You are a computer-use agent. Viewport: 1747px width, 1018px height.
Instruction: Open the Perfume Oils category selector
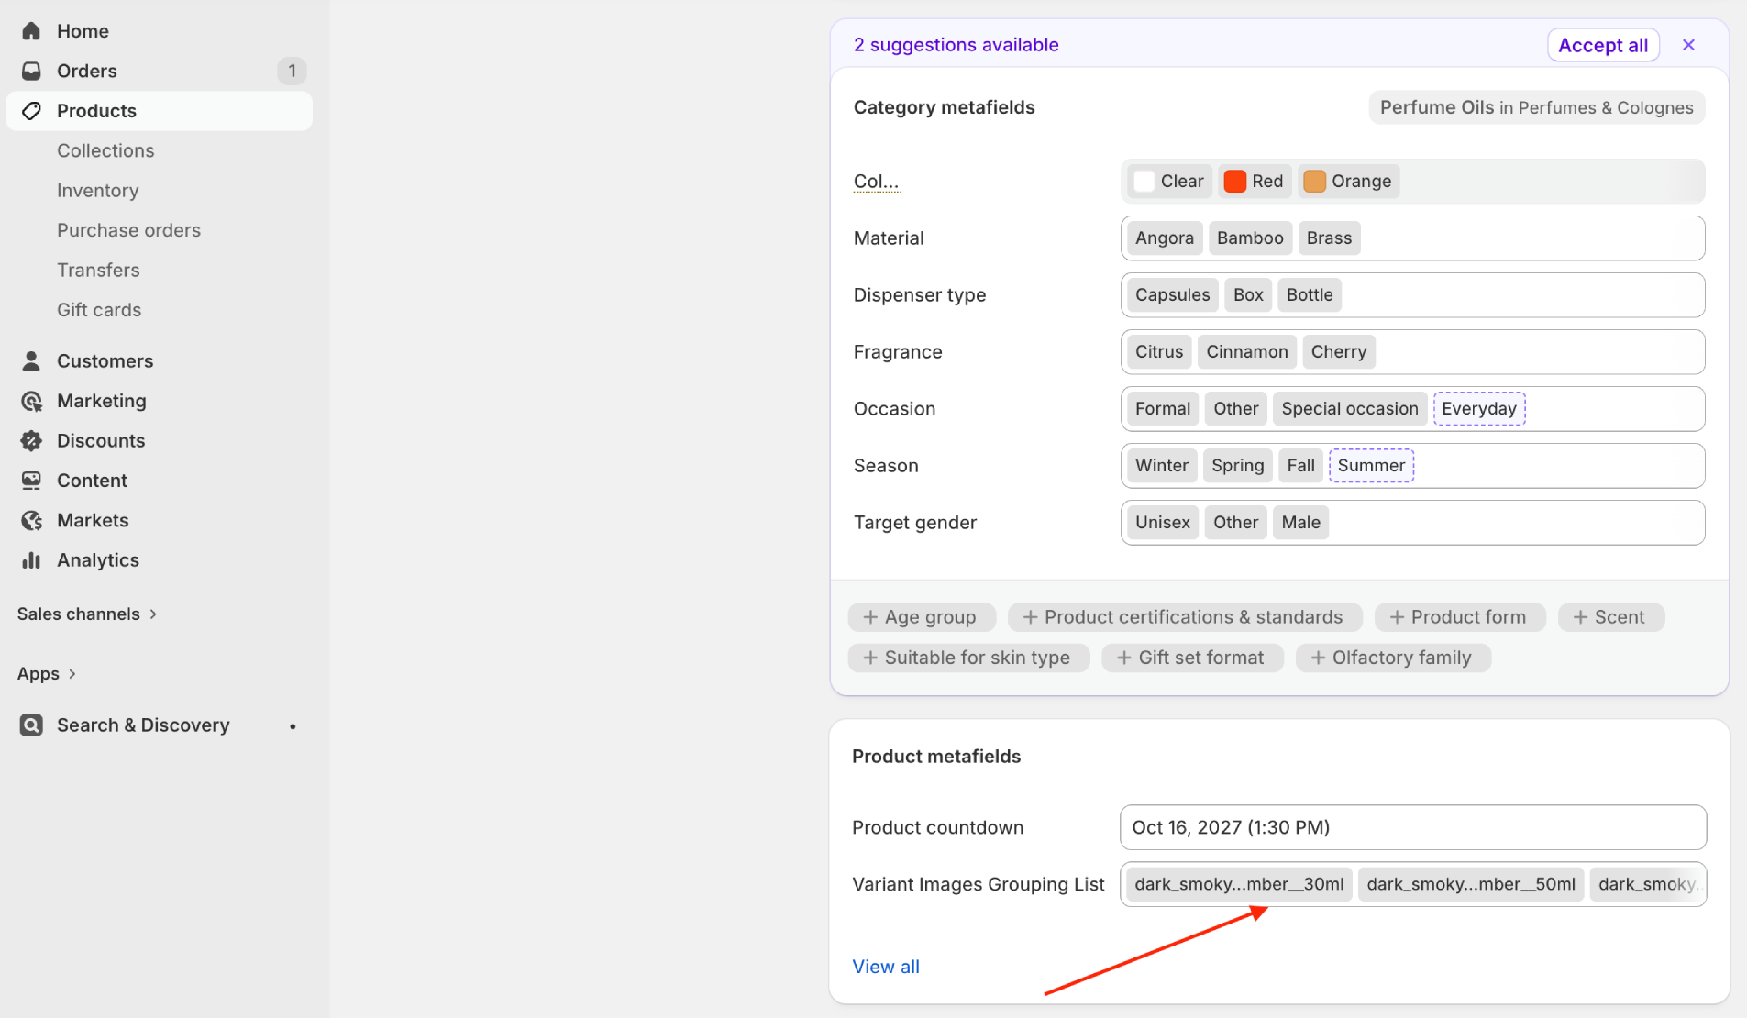[1537, 107]
